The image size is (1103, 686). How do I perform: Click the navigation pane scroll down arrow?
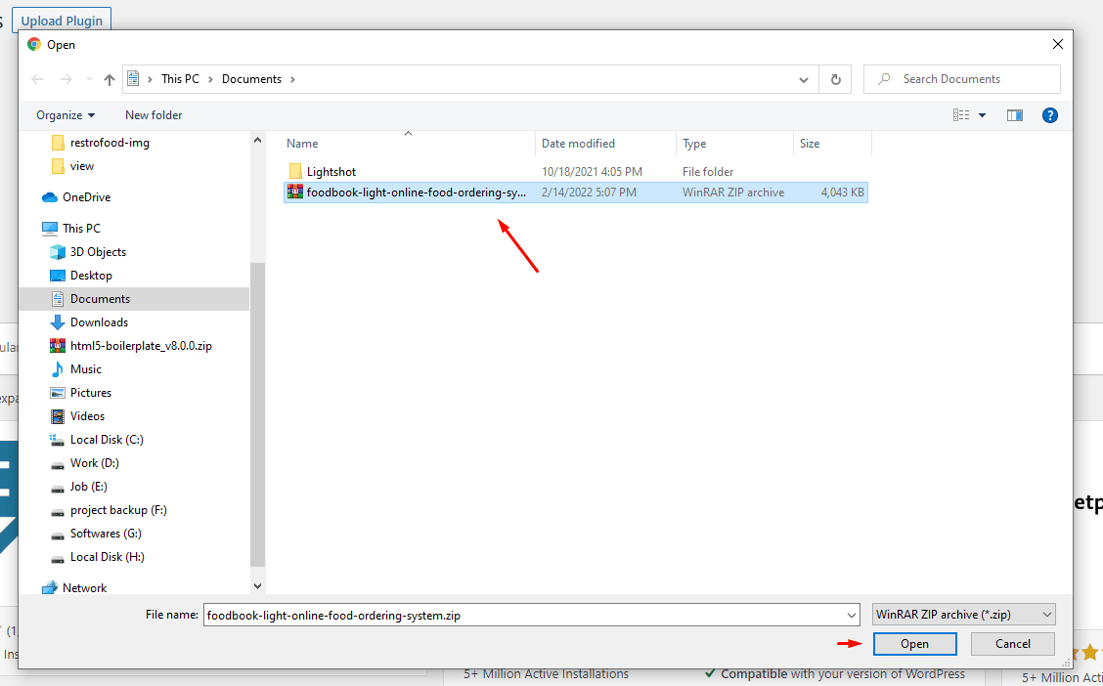tap(258, 586)
